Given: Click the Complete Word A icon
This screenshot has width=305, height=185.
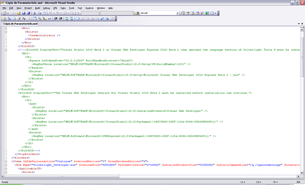Looking at the screenshot, I should pyautogui.click(x=50, y=19).
